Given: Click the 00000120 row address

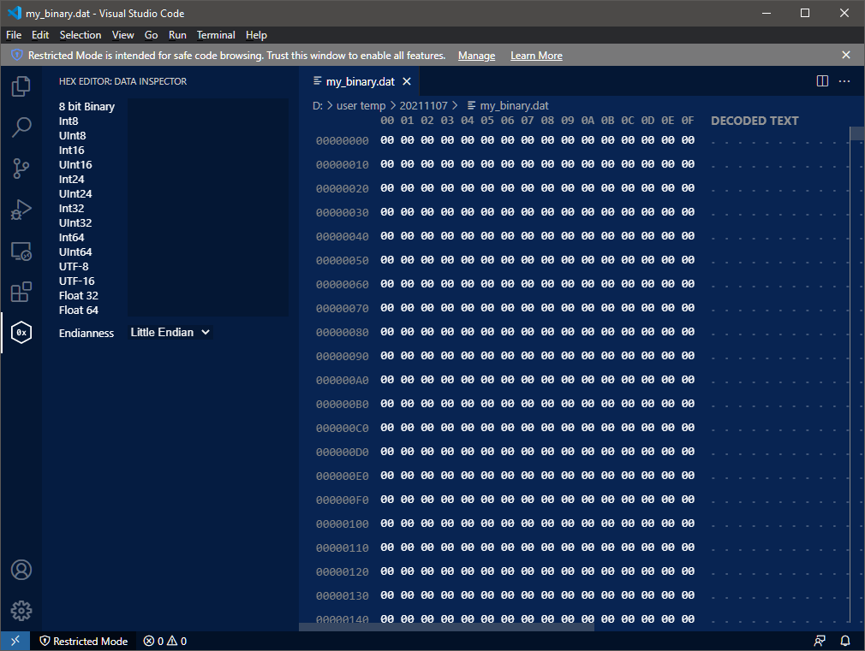Looking at the screenshot, I should coord(342,571).
